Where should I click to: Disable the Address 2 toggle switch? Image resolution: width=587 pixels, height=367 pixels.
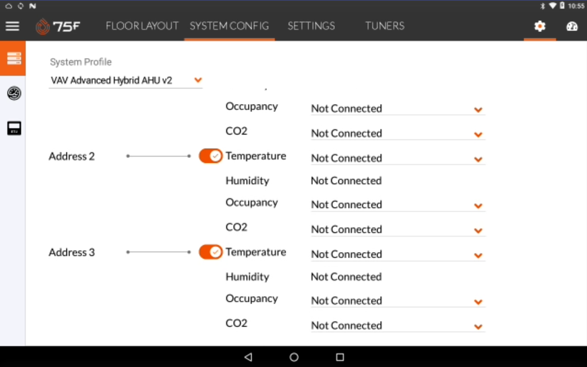coord(210,156)
